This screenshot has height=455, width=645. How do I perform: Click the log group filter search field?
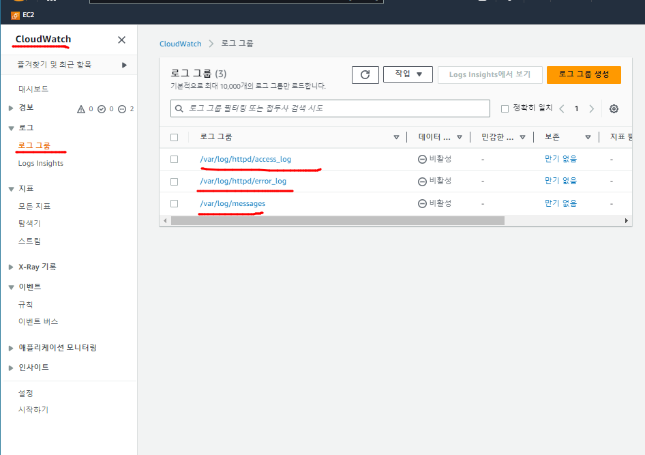pos(330,108)
